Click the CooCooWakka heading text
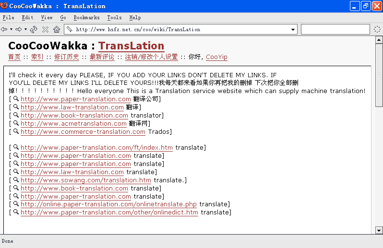The image size is (383, 248). point(48,46)
